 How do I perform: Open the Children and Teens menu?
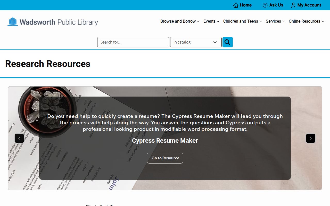pos(243,21)
